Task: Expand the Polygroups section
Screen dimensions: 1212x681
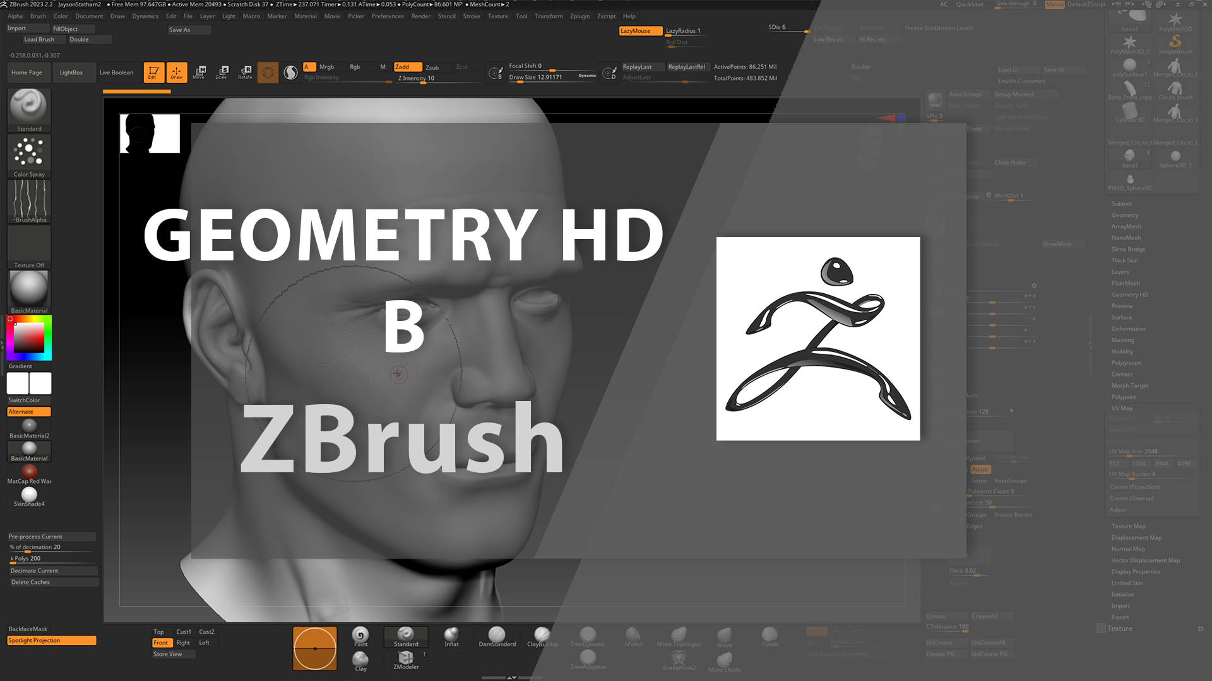Action: click(1126, 363)
